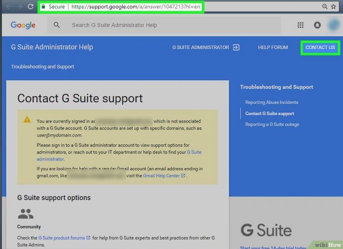Click the Community label
This screenshot has width=343, height=249.
click(29, 227)
